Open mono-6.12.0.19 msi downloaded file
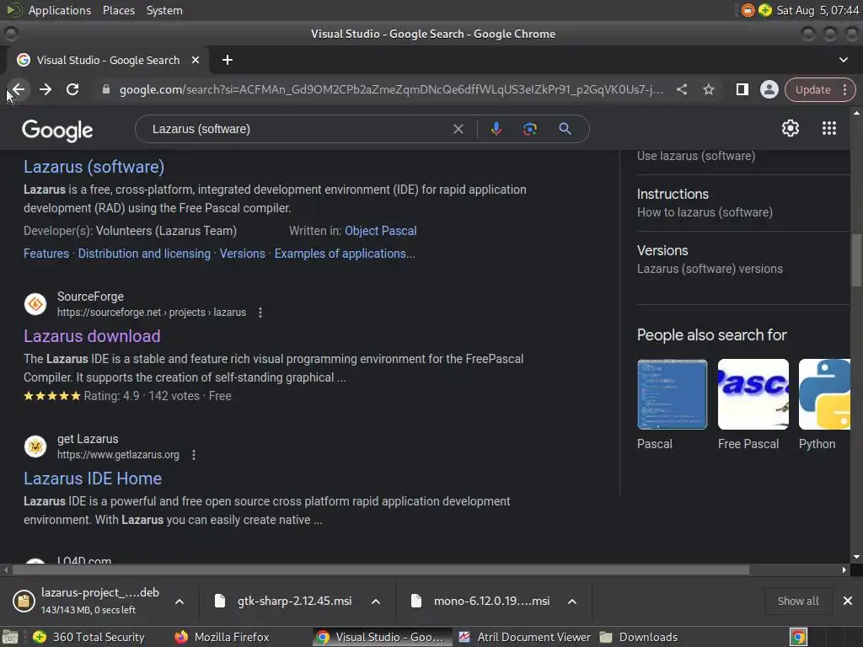This screenshot has width=863, height=647. (483, 601)
